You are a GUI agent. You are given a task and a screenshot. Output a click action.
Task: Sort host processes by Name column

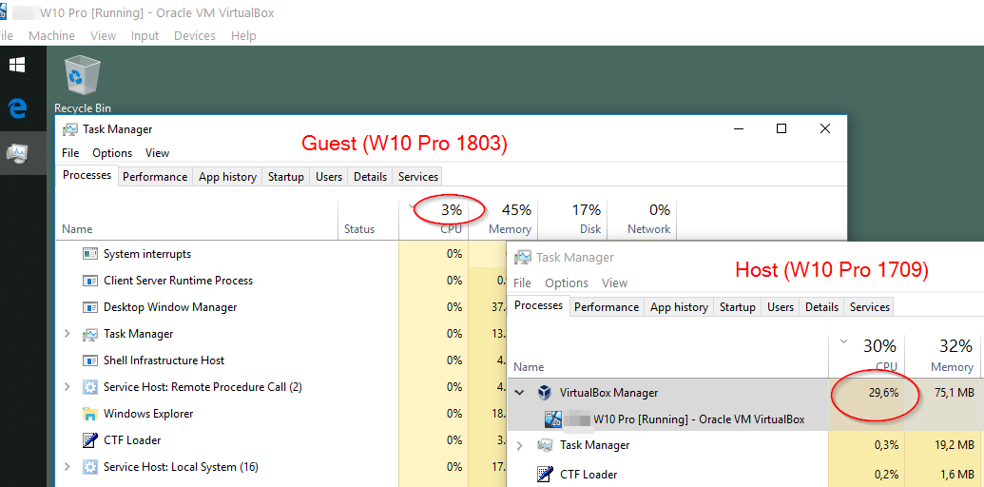pyautogui.click(x=668, y=356)
